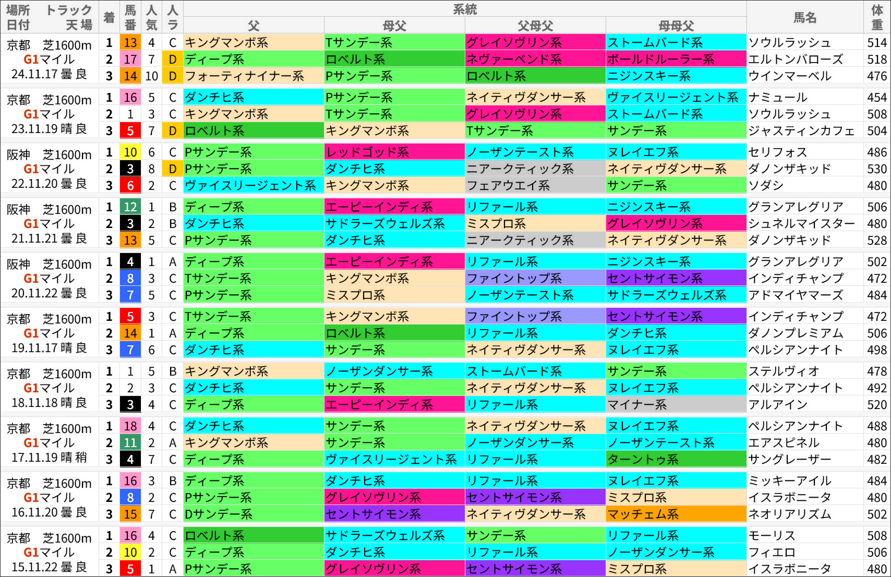Select the pink グレイソヴリン系 cell in the top row
Screen dimensions: 891x577
(535, 43)
